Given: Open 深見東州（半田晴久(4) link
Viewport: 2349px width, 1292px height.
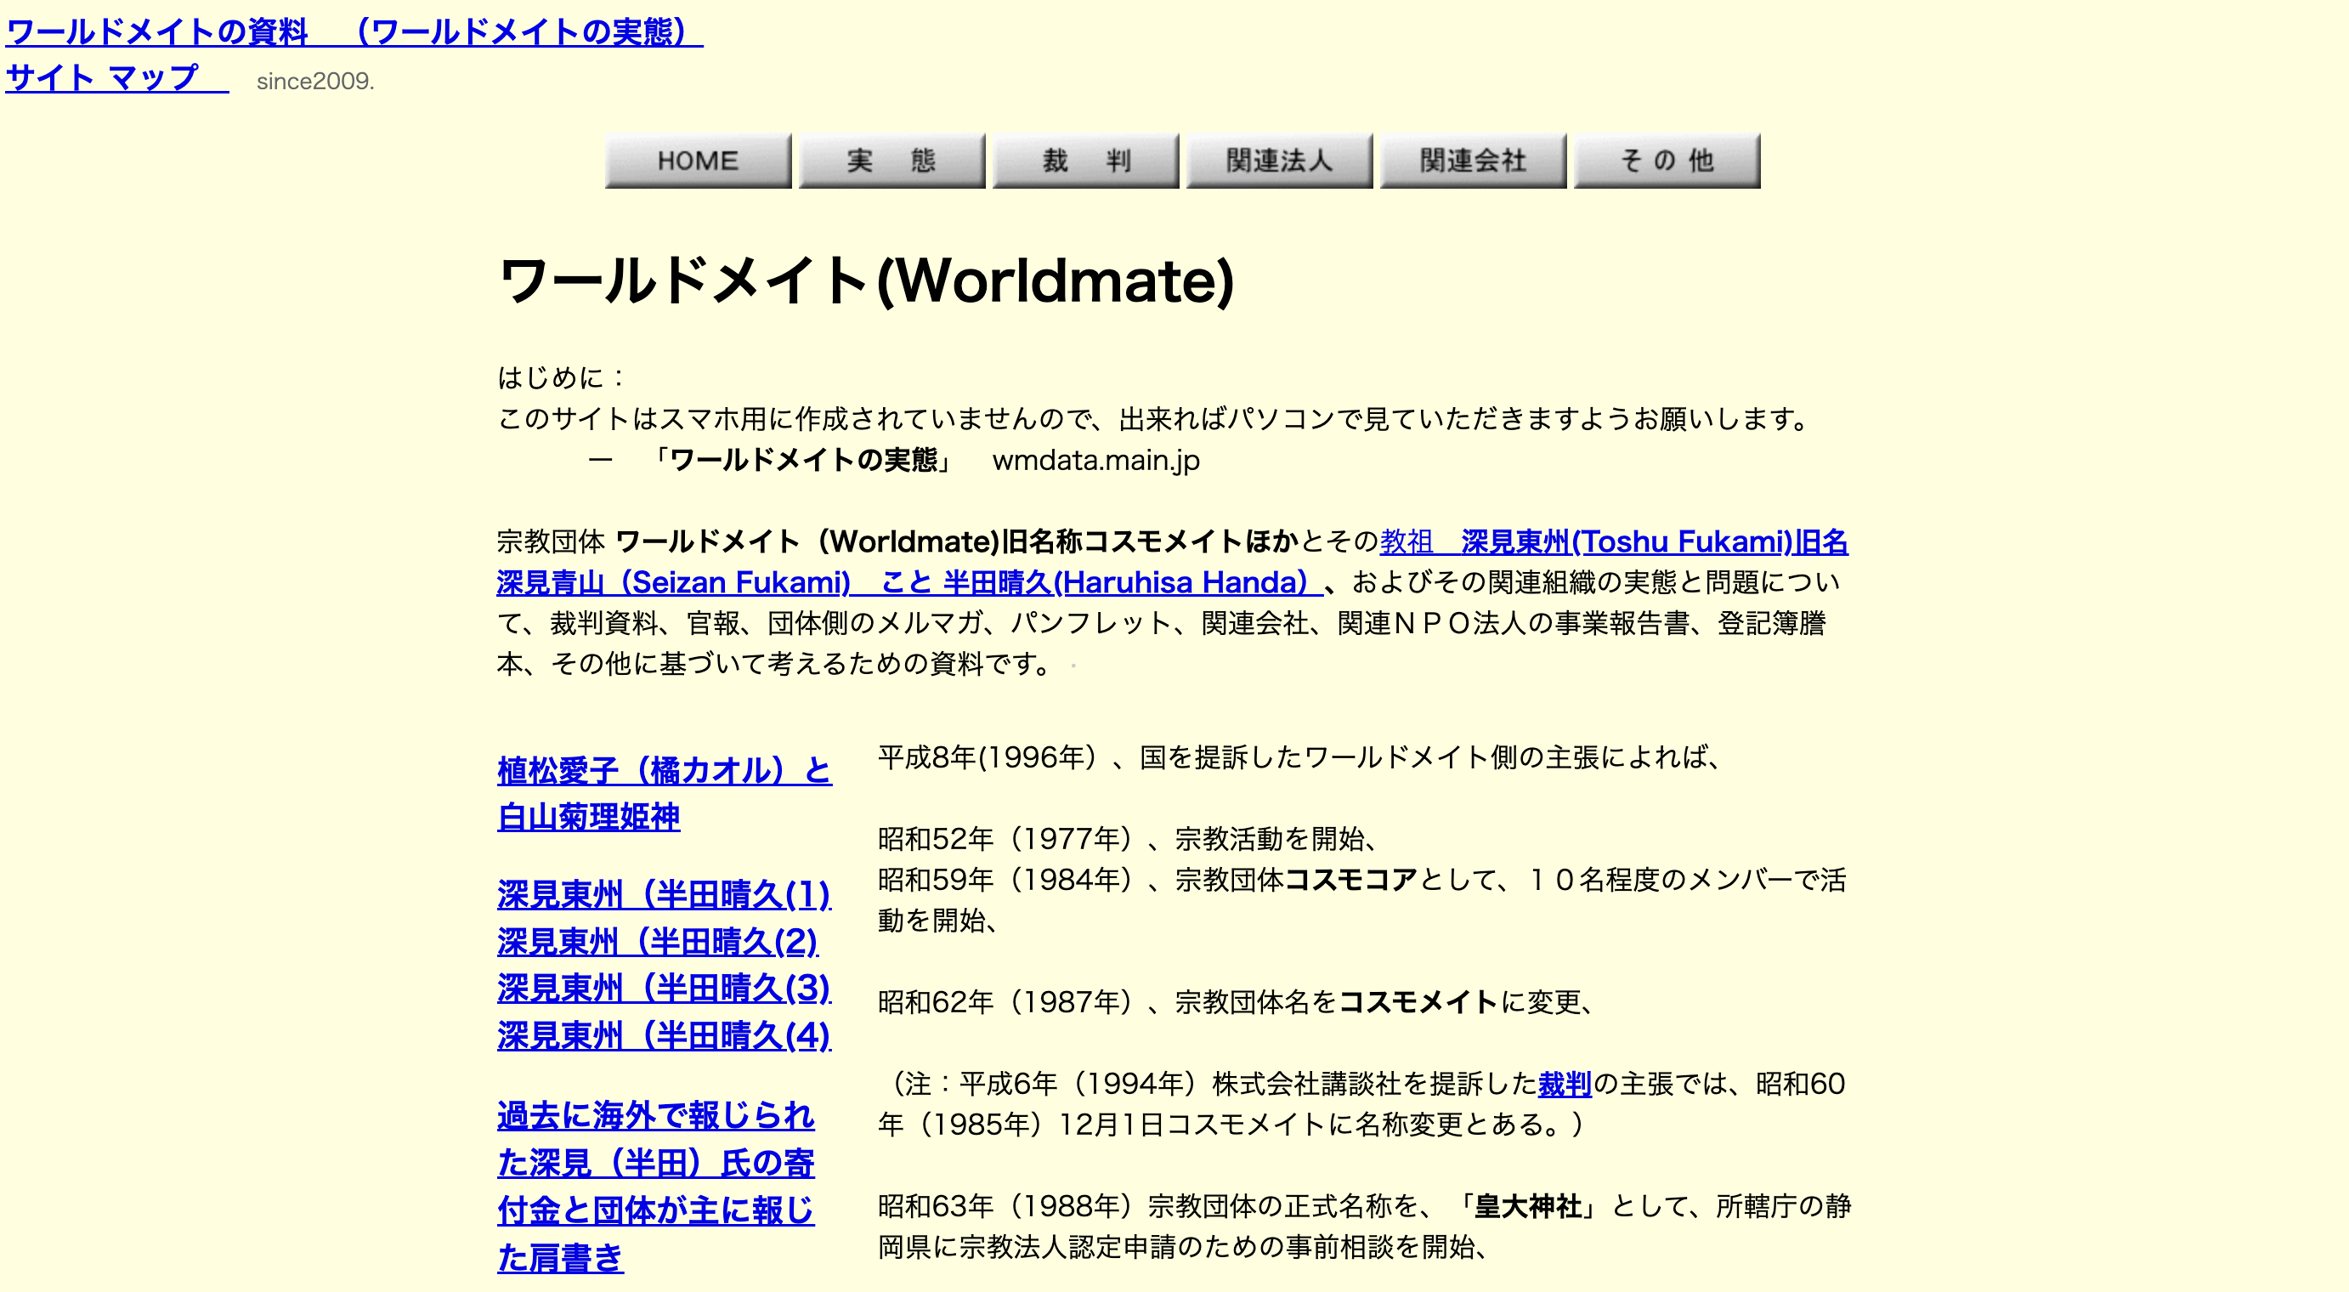Looking at the screenshot, I should (x=664, y=1036).
